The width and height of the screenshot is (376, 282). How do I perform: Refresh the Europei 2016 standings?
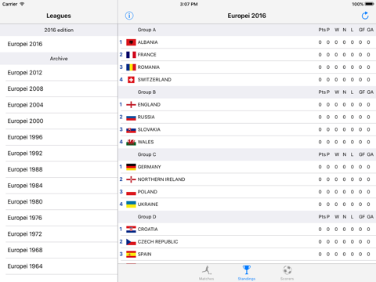(x=365, y=16)
